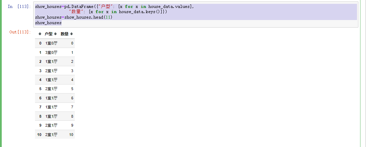Click the 数量 column header label
Image resolution: width=366 pixels, height=147 pixels.
pyautogui.click(x=64, y=34)
